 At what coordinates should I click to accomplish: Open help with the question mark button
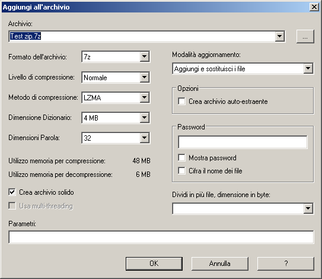[286, 264]
